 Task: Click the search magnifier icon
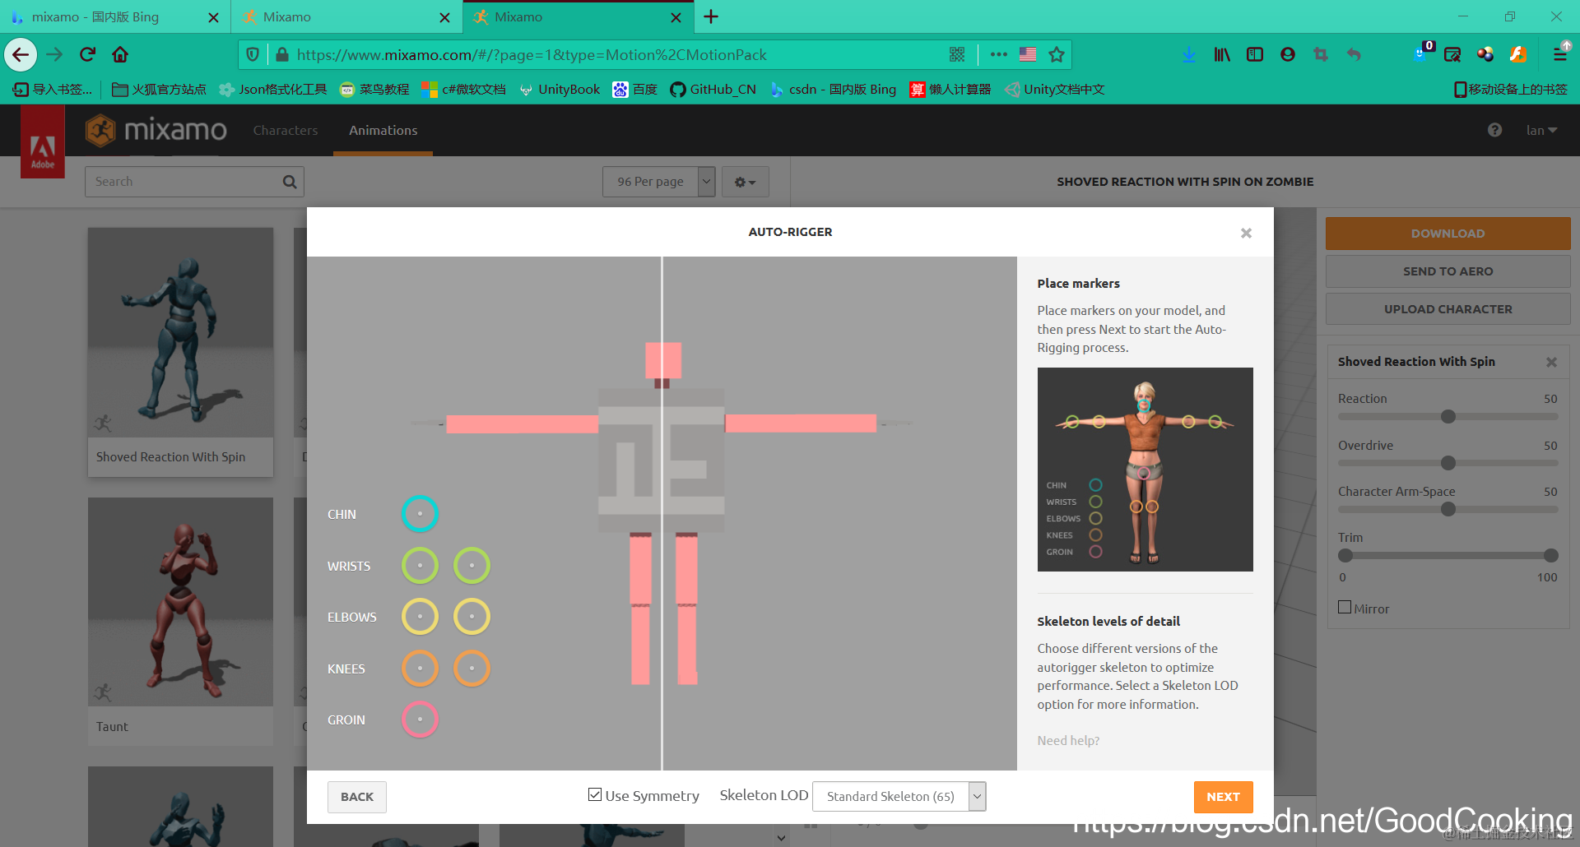tap(290, 182)
